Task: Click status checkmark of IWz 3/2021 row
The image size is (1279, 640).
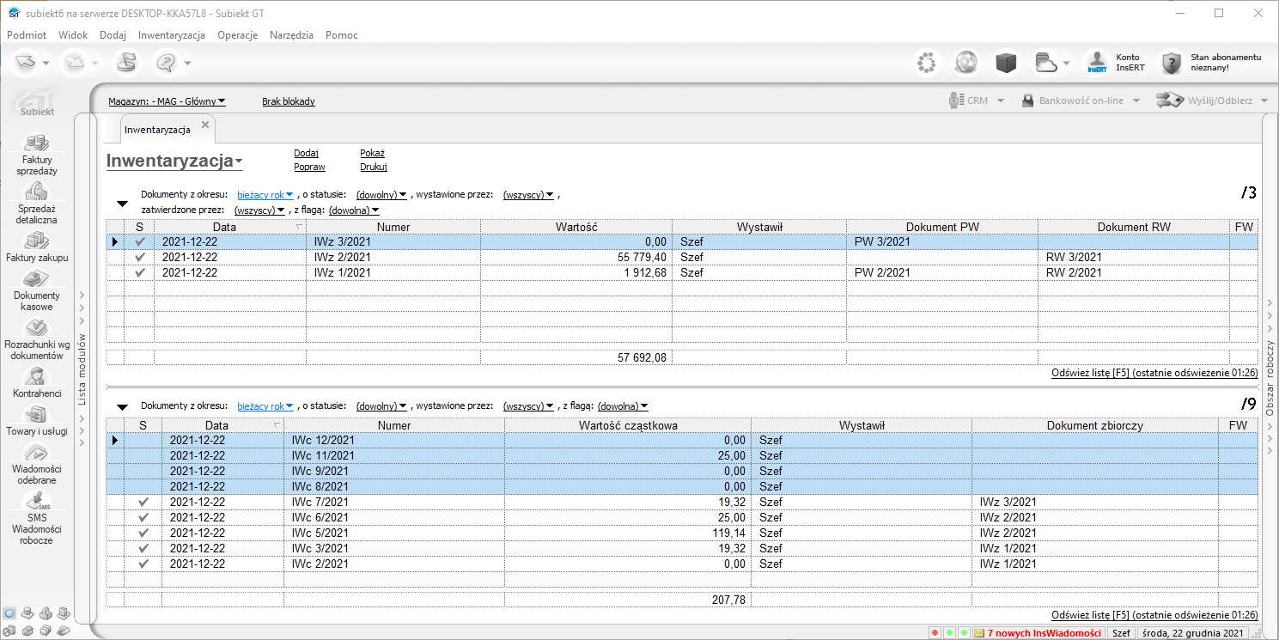Action: point(141,242)
